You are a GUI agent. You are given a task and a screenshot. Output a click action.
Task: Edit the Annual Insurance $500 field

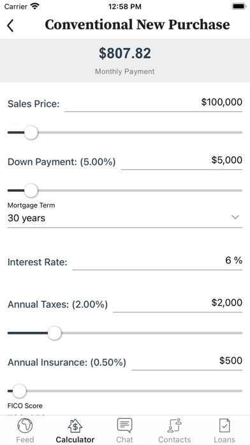tap(187, 361)
